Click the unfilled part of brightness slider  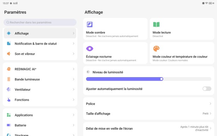(187, 79)
